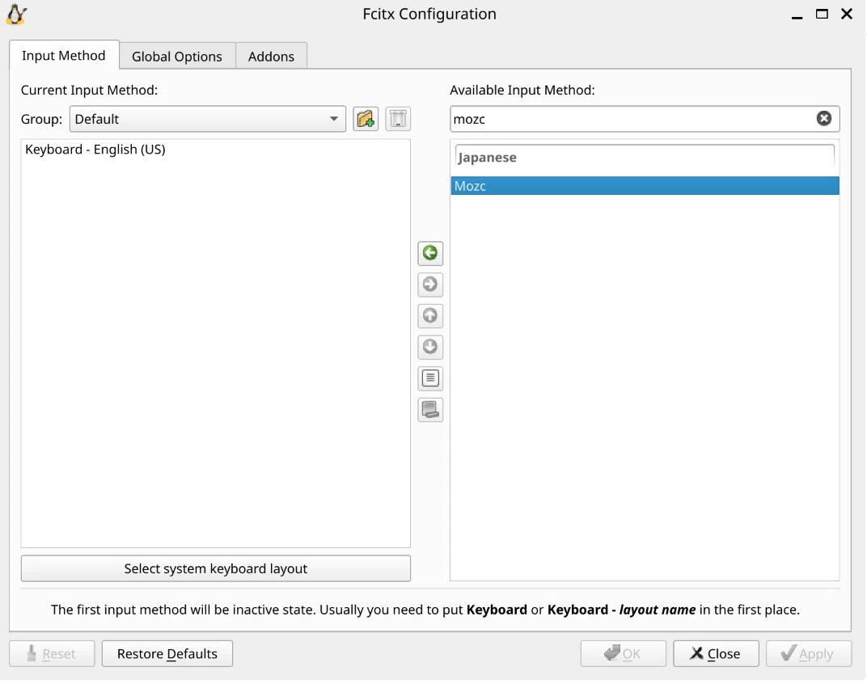Open the Group Default dropdown

click(207, 119)
